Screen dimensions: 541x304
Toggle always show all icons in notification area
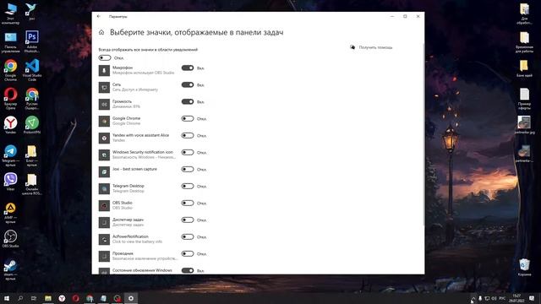(105, 58)
